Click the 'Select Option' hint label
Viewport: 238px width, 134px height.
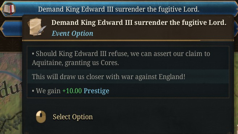(73, 117)
